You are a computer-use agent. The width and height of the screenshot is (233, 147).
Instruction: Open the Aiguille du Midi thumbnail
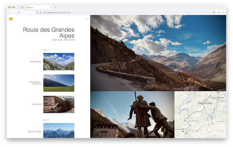59,131
